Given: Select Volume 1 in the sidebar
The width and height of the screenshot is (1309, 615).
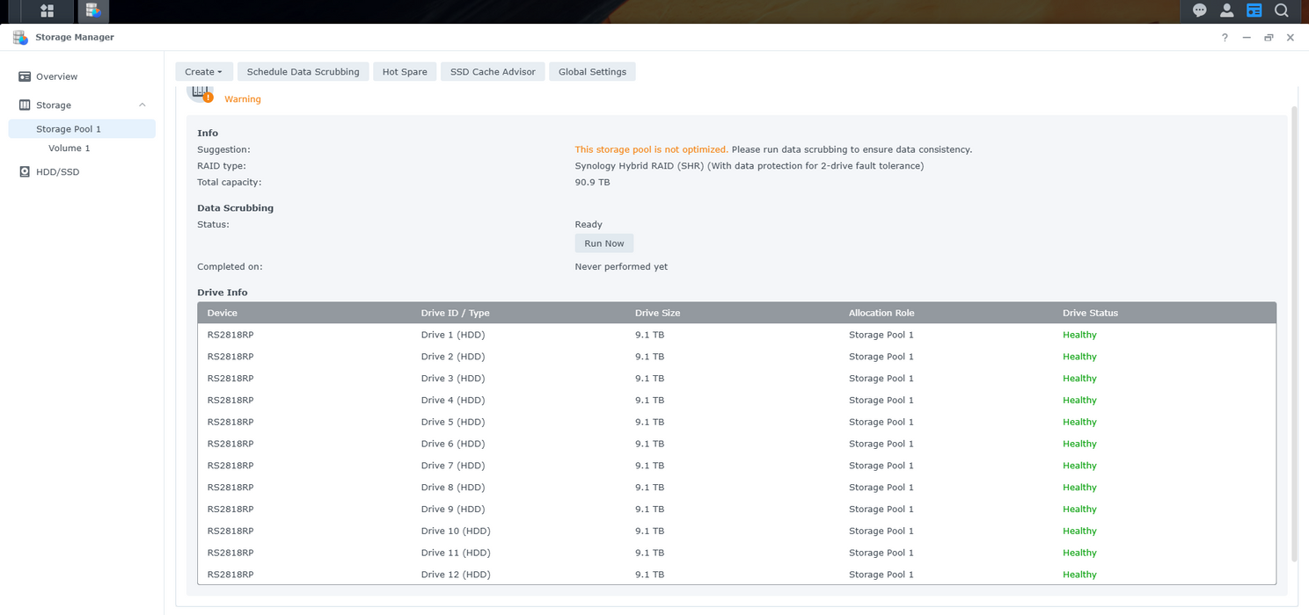Looking at the screenshot, I should [69, 148].
